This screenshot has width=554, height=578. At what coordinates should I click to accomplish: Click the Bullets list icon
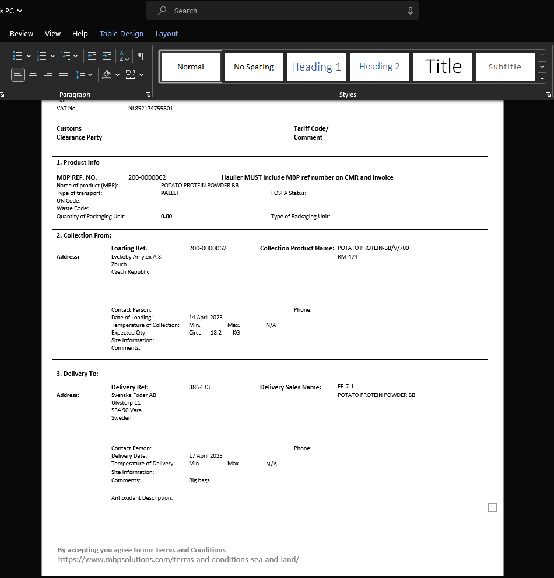point(17,56)
